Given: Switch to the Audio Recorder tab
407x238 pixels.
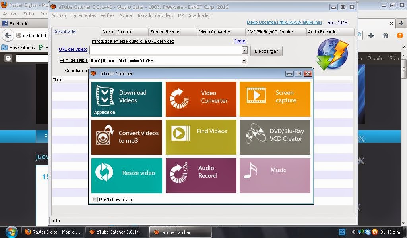Looking at the screenshot, I should point(330,32).
